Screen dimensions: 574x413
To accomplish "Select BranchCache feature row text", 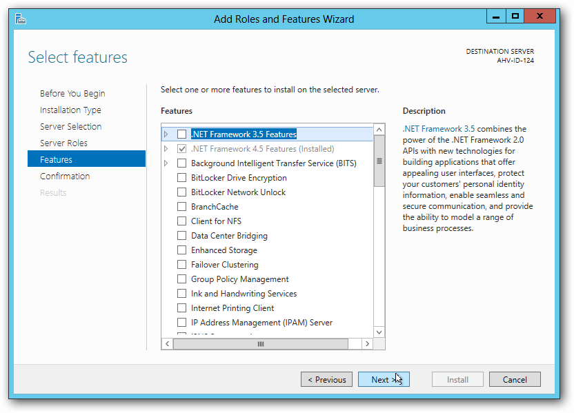I will click(215, 207).
